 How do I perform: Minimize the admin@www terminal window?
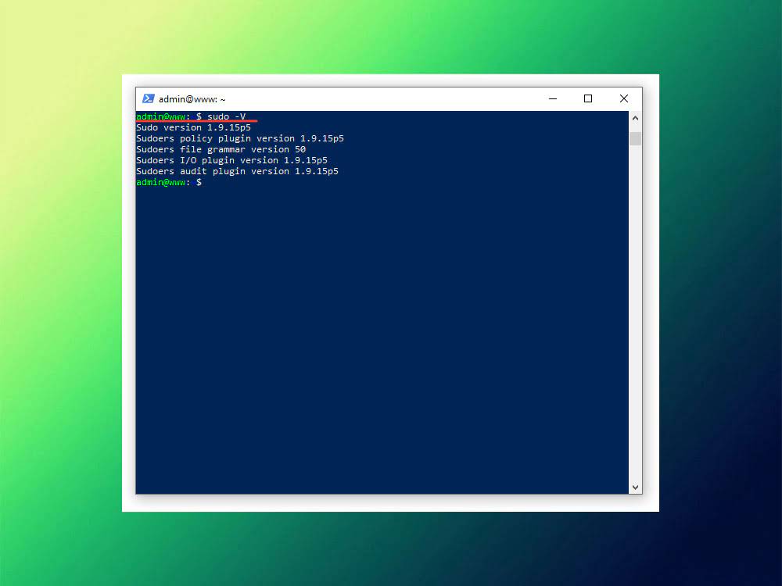(553, 99)
